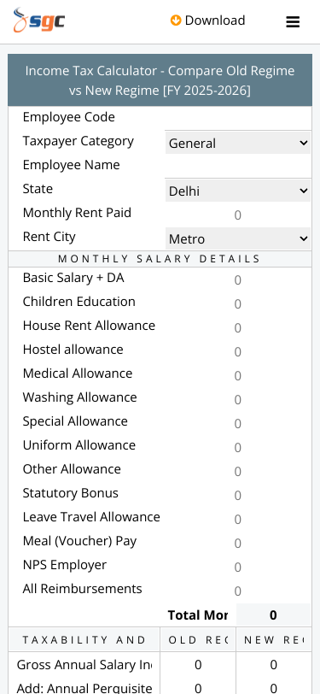Viewport: 320px width, 694px height.
Task: Click the Leave Travel Allowance field
Action: coord(238,519)
